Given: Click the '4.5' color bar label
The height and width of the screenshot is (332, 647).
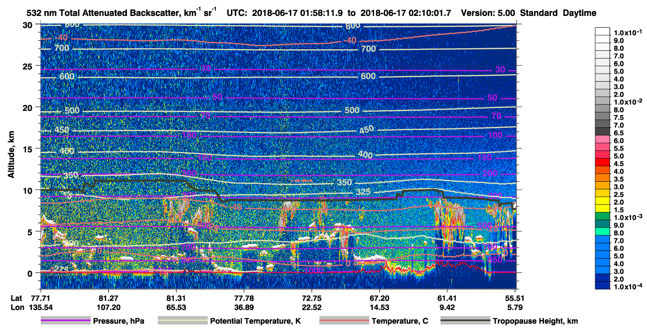Looking at the screenshot, I should [619, 164].
